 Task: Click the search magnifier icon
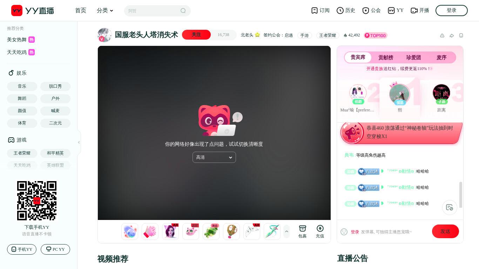183,11
